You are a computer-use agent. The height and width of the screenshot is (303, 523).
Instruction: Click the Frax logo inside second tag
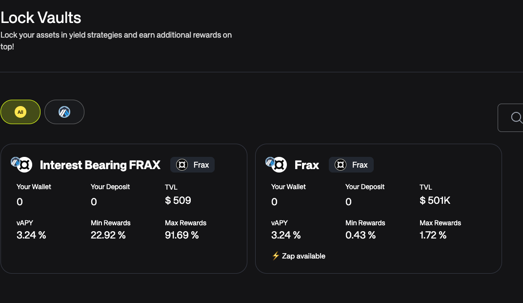click(x=341, y=165)
